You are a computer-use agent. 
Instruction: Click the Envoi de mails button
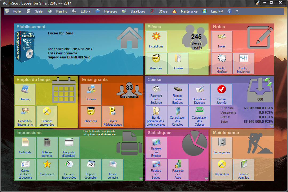(x=113, y=169)
